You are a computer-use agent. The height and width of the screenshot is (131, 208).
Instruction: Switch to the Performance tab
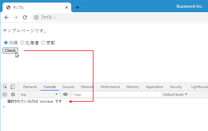[110, 87]
